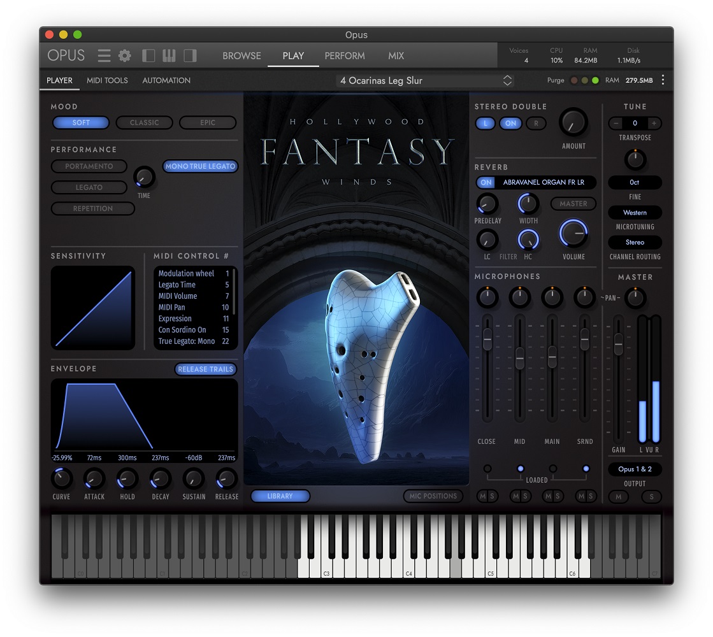The width and height of the screenshot is (713, 637).
Task: Click the green Purge indicator dot
Action: (594, 80)
